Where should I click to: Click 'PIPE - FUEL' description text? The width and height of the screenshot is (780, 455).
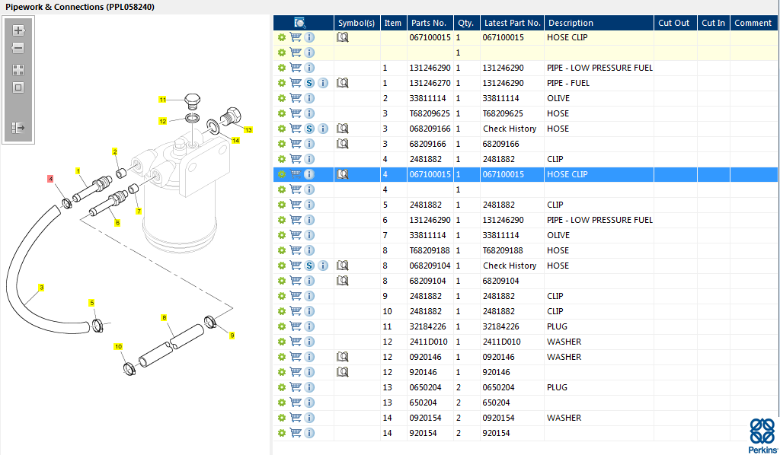pyautogui.click(x=568, y=83)
